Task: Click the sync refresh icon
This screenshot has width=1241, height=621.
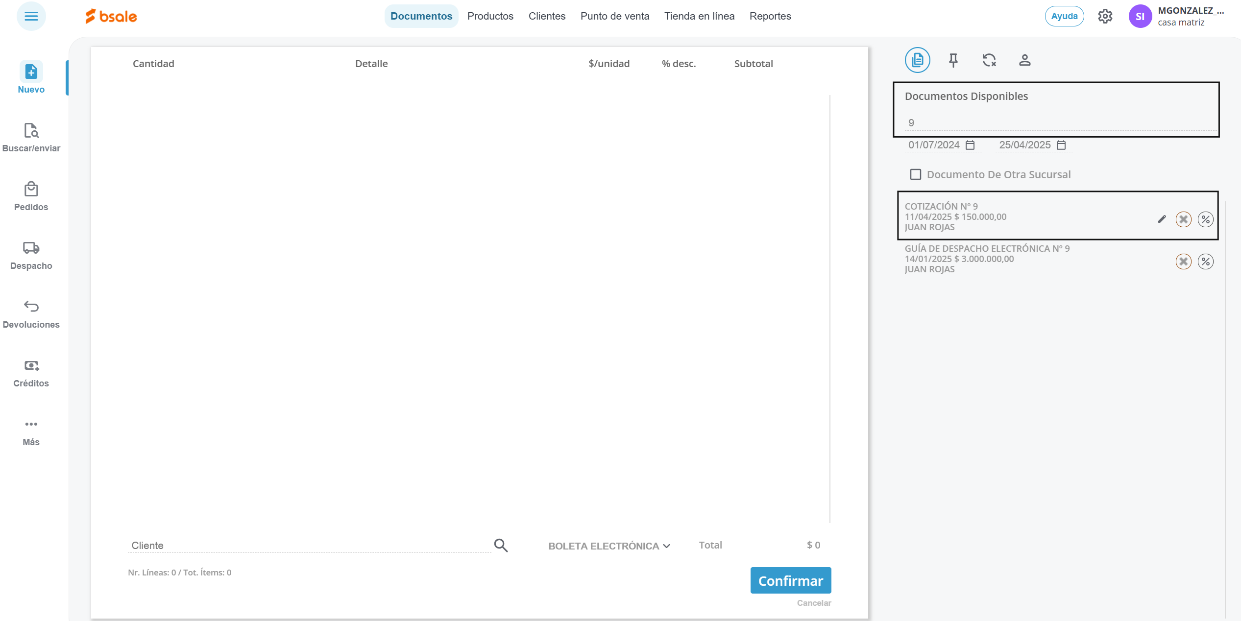Action: pos(989,60)
